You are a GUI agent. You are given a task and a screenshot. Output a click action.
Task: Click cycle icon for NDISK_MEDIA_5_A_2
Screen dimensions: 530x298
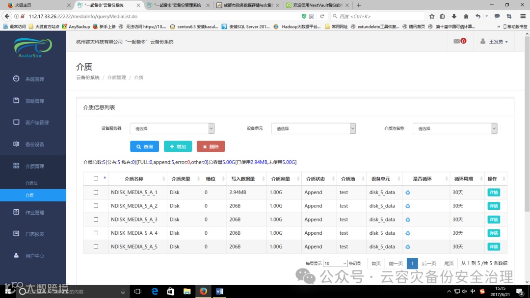coord(408,206)
